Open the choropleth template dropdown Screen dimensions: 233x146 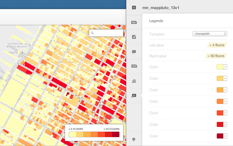tap(210, 34)
